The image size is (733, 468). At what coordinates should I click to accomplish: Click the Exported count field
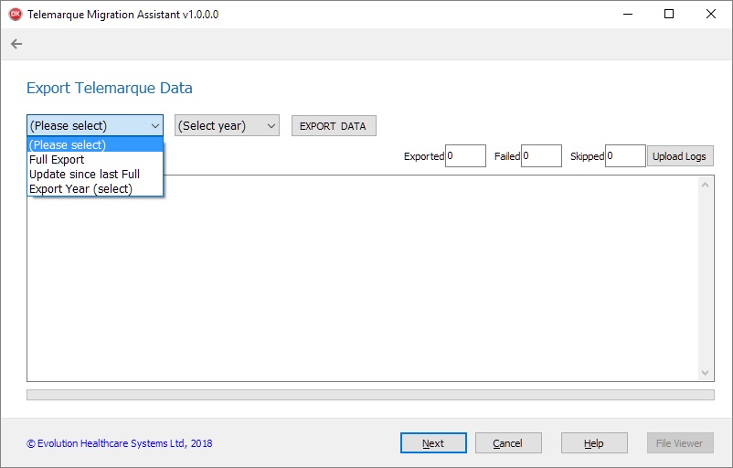[x=465, y=155]
